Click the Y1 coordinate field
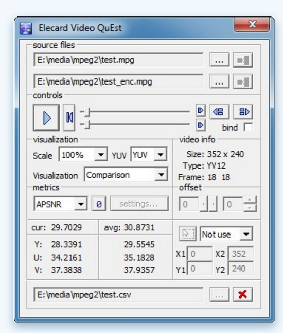The height and width of the screenshot is (333, 283). click(x=200, y=269)
